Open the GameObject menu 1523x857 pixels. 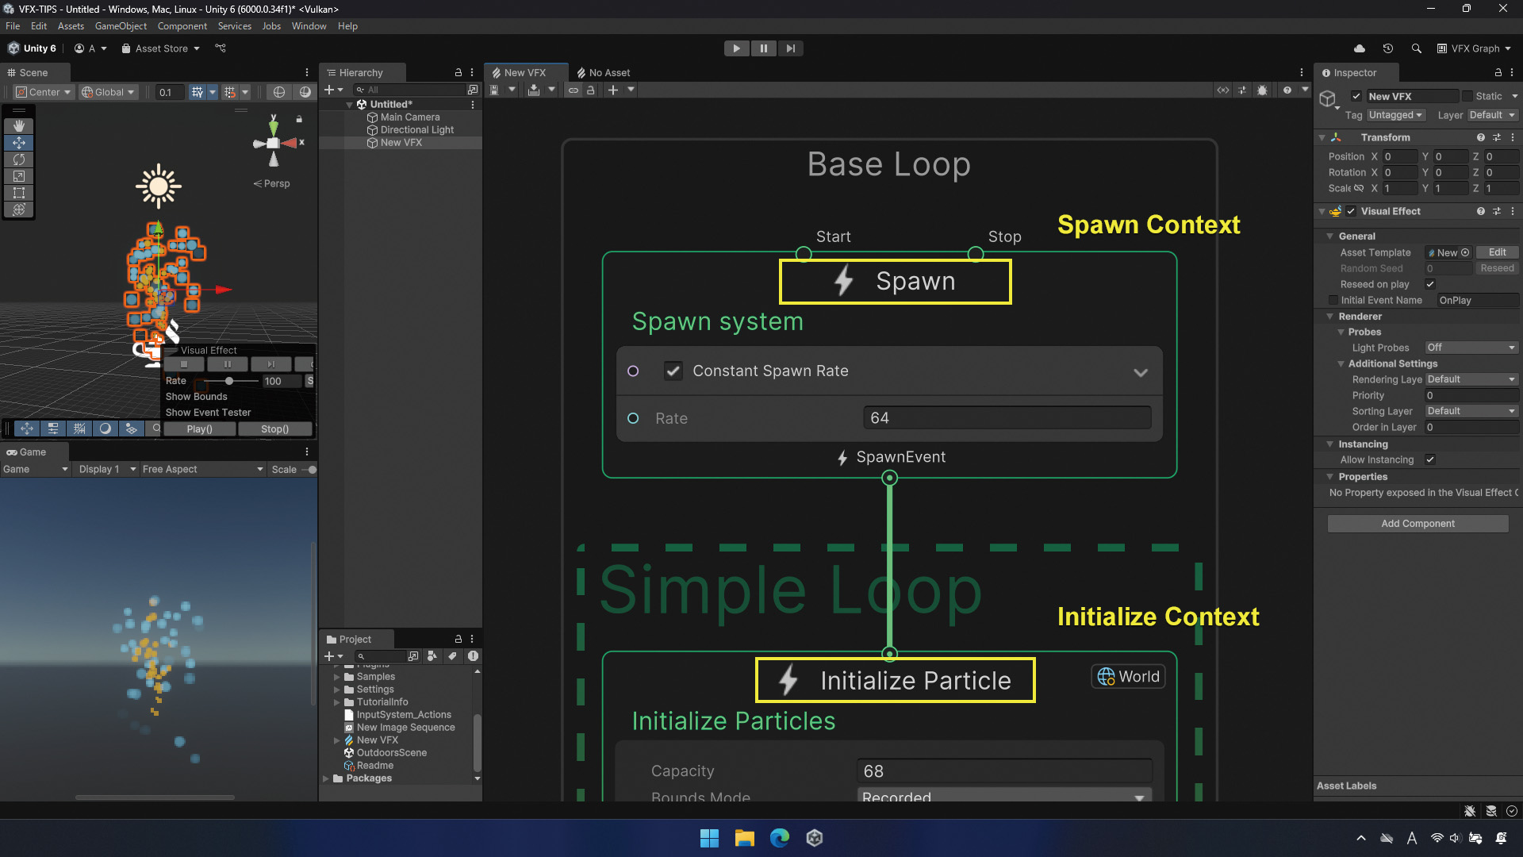click(121, 26)
